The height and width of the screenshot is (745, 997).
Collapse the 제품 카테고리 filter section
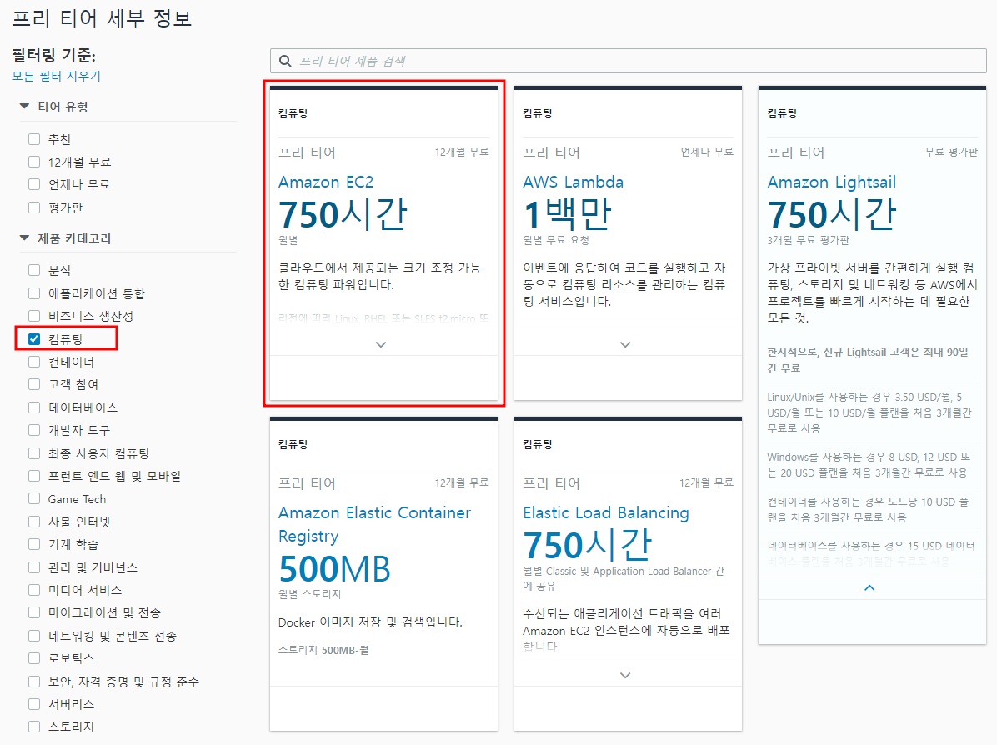pyautogui.click(x=24, y=237)
